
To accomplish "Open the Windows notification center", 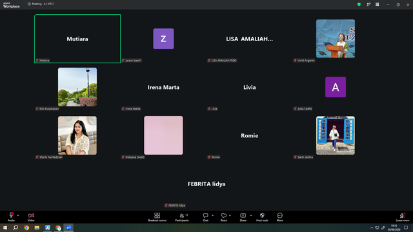I will (406, 227).
